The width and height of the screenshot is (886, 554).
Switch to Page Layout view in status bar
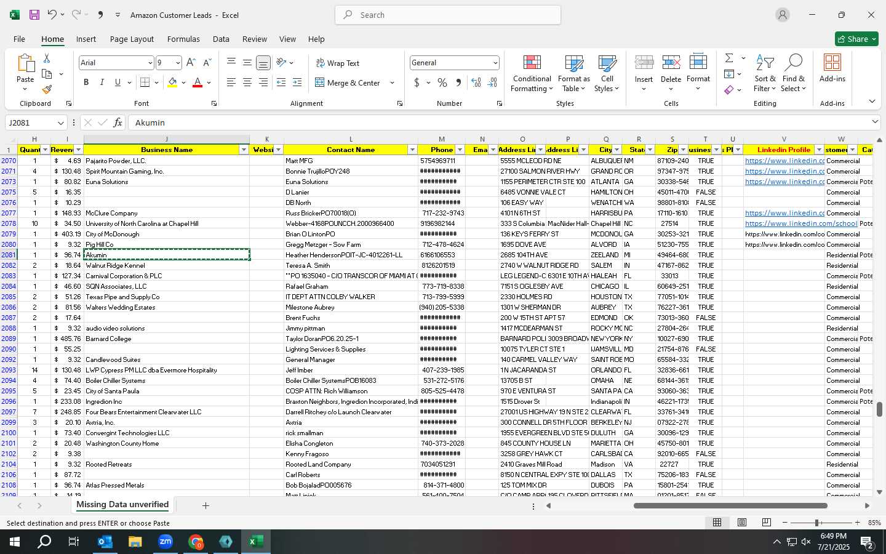tap(742, 523)
